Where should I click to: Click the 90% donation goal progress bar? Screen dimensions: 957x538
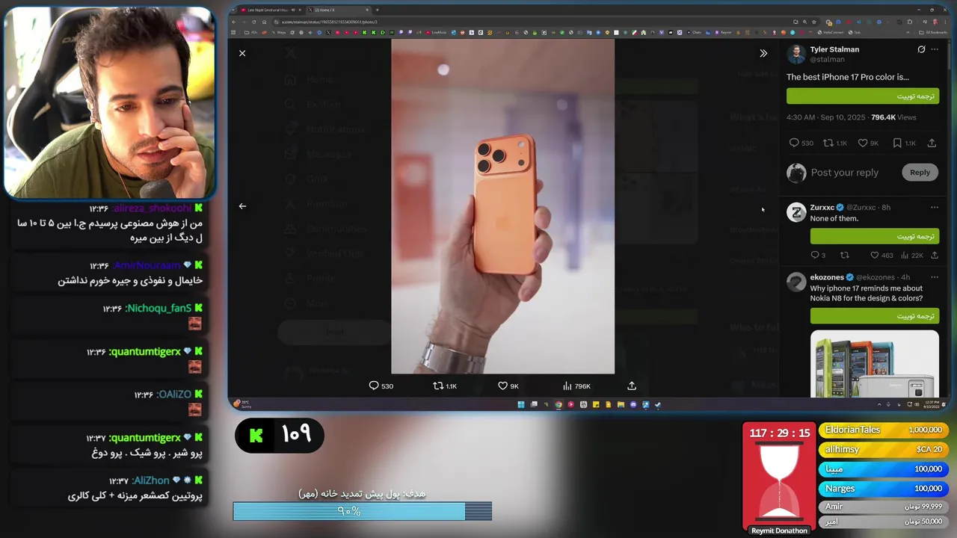click(363, 511)
